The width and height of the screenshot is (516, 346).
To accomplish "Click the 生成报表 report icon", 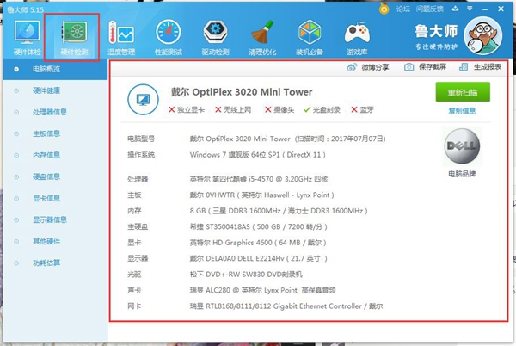I will coord(464,67).
